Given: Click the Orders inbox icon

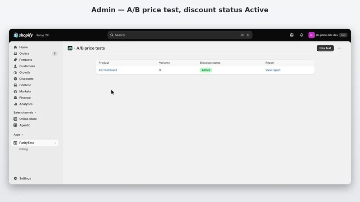Looking at the screenshot, I should tap(15, 53).
